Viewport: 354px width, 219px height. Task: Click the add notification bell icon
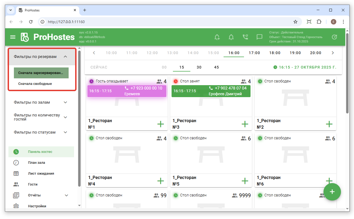[x=217, y=37]
